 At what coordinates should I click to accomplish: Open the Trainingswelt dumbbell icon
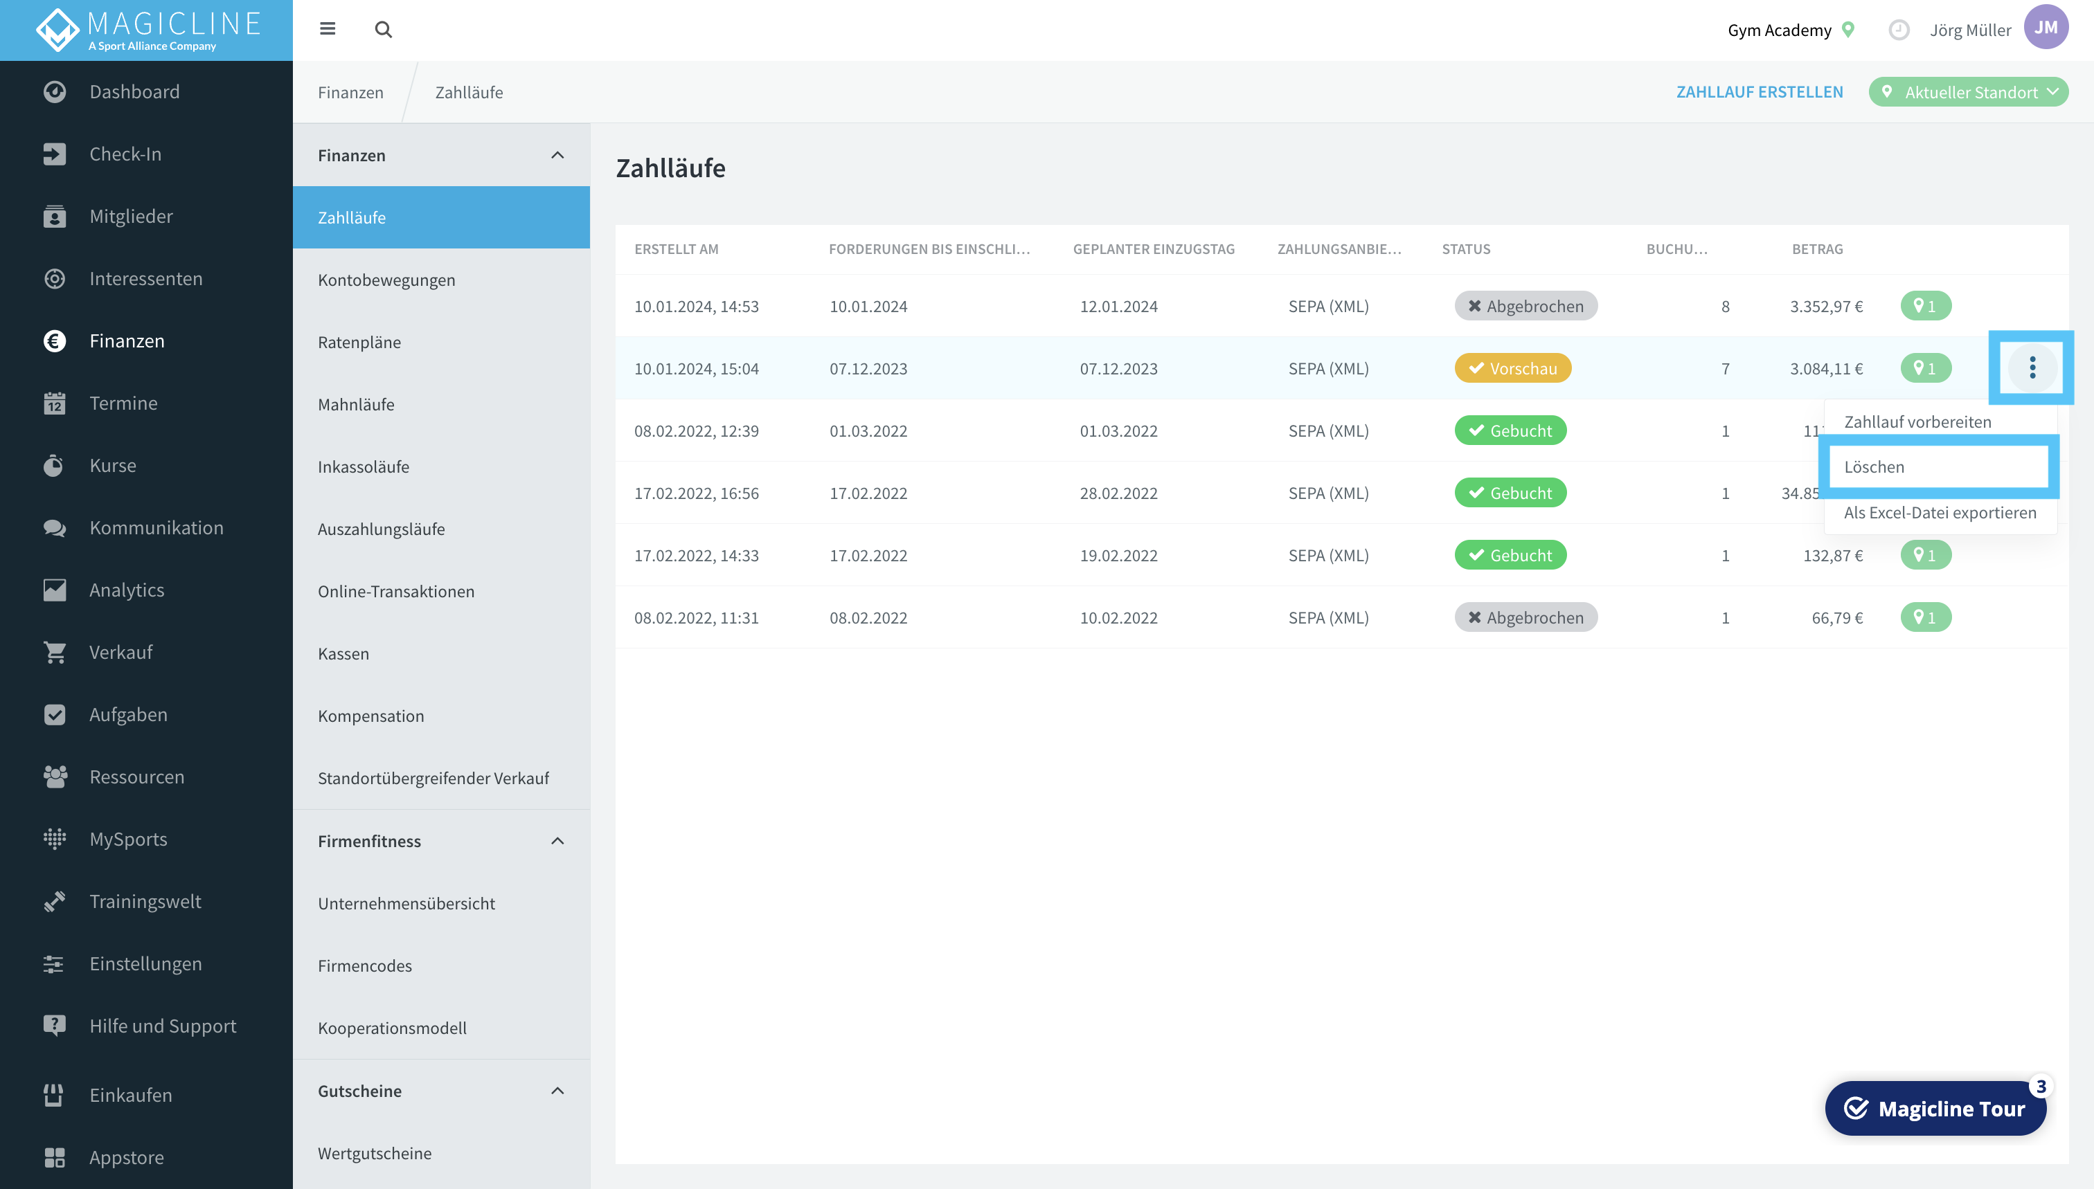click(55, 902)
